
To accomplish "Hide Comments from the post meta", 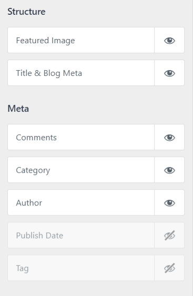I will click(169, 137).
